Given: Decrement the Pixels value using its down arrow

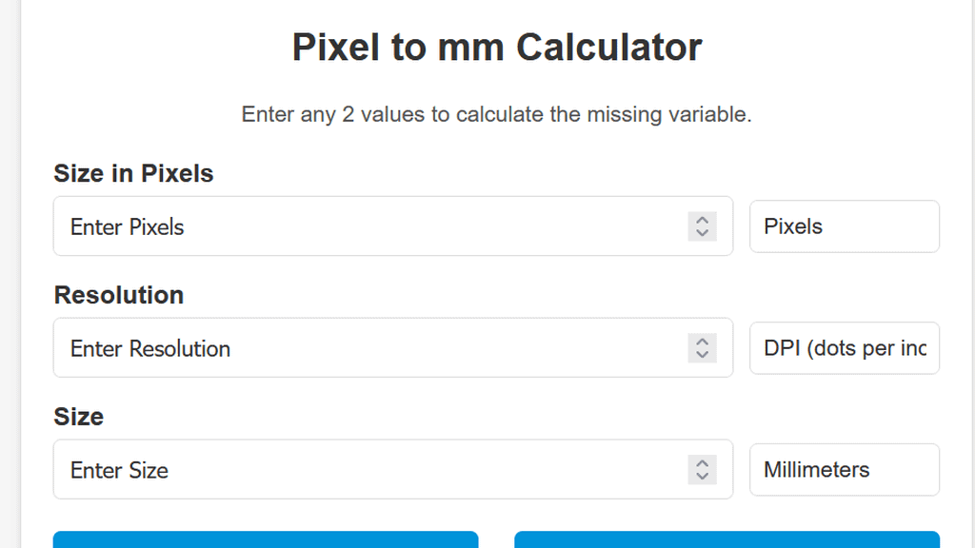Looking at the screenshot, I should (x=702, y=232).
